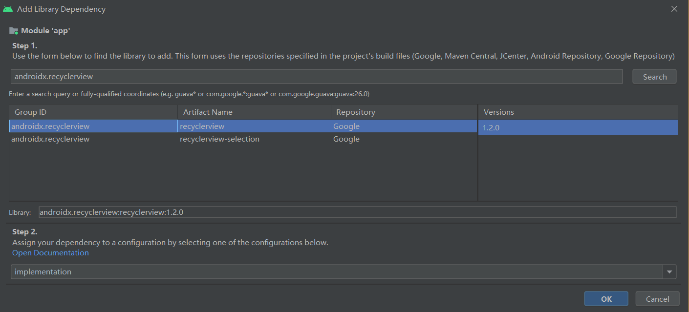The width and height of the screenshot is (689, 312).
Task: Select the recyclerview artifact row
Action: coord(243,126)
